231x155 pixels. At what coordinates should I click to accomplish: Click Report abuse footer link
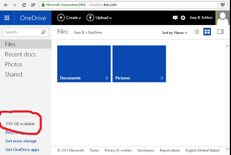[x=170, y=150]
